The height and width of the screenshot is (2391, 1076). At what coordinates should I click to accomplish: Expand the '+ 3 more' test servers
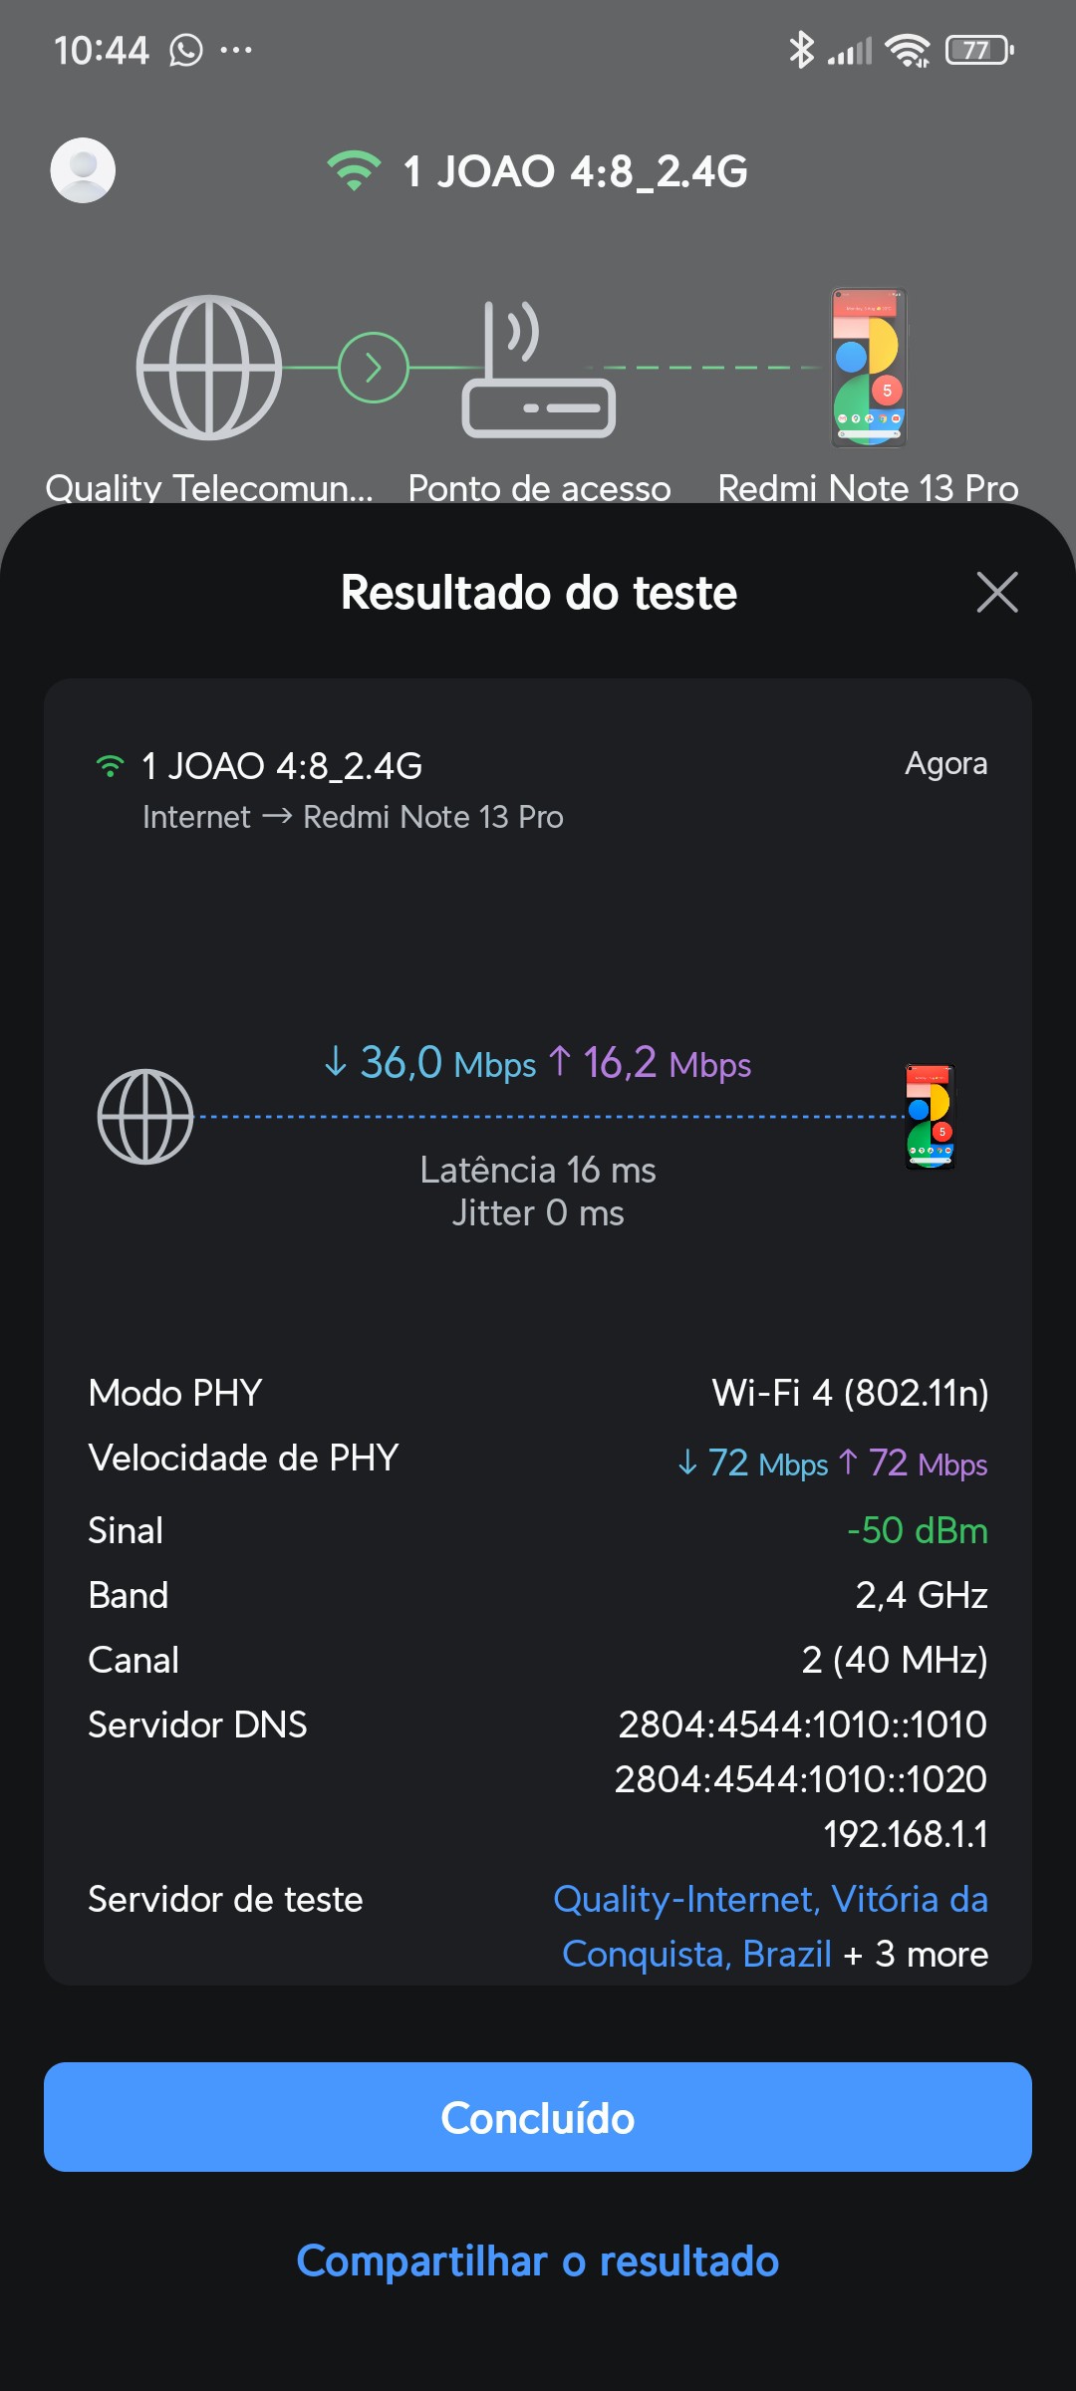[x=916, y=1955]
